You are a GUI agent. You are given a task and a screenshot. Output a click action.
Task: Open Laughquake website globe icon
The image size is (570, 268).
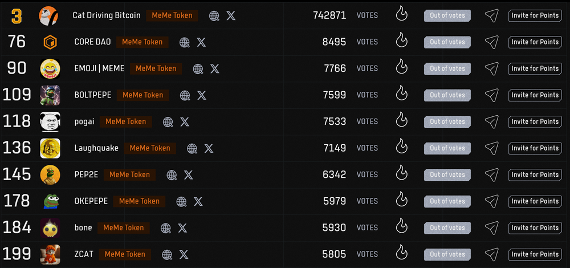[192, 148]
